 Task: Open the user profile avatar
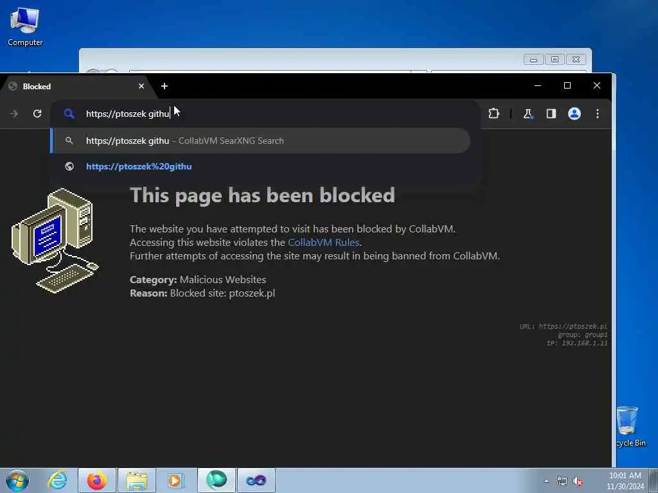pos(574,114)
